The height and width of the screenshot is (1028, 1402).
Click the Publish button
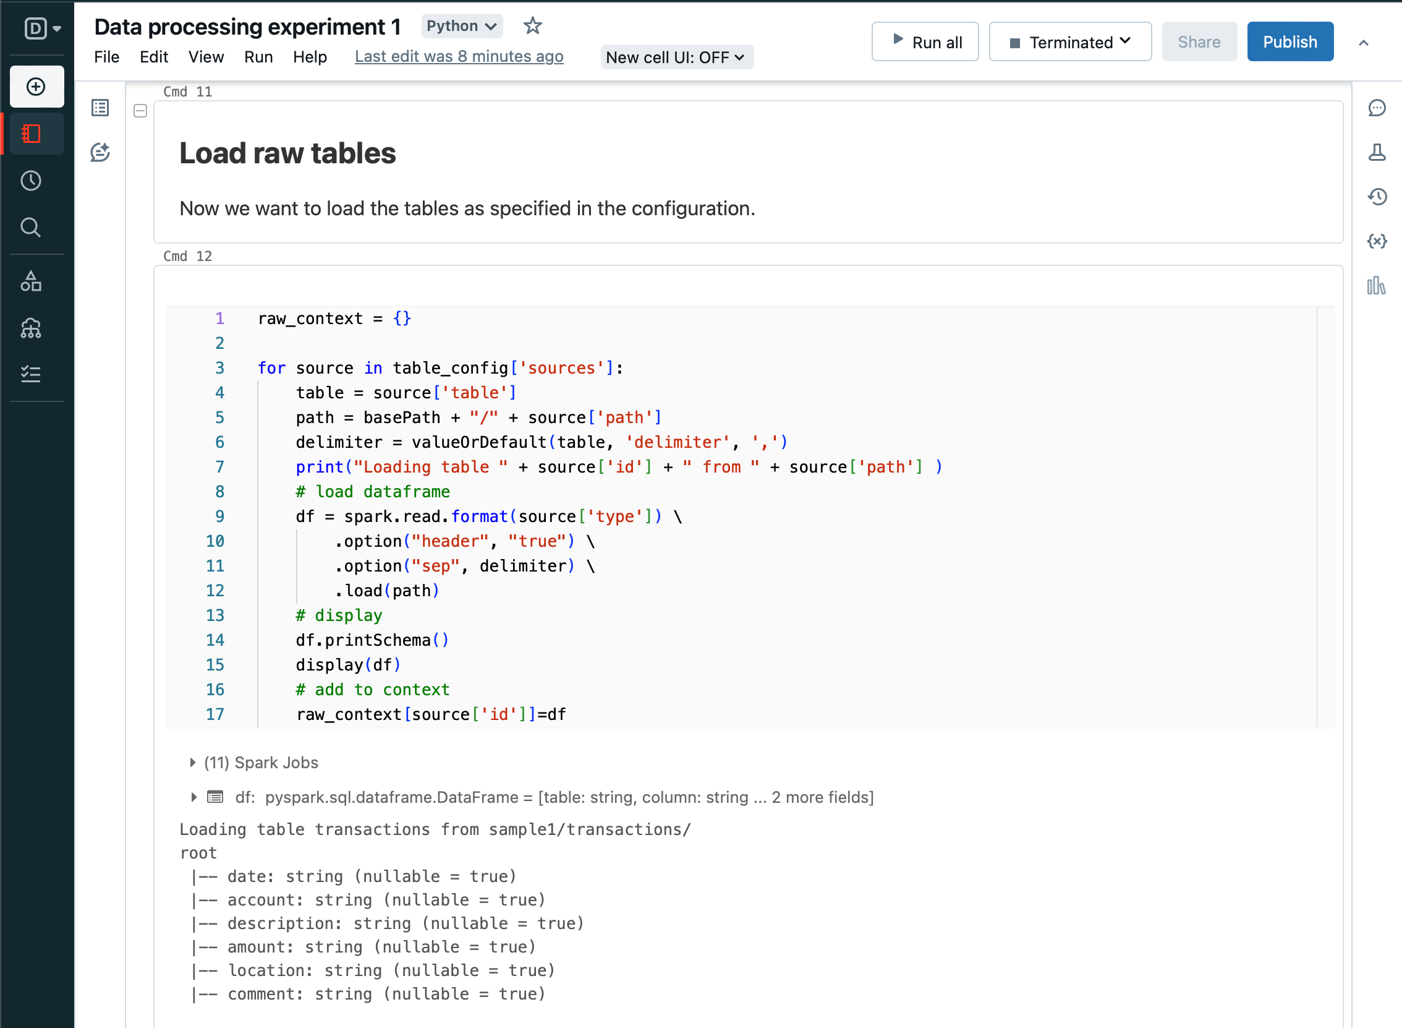point(1289,42)
